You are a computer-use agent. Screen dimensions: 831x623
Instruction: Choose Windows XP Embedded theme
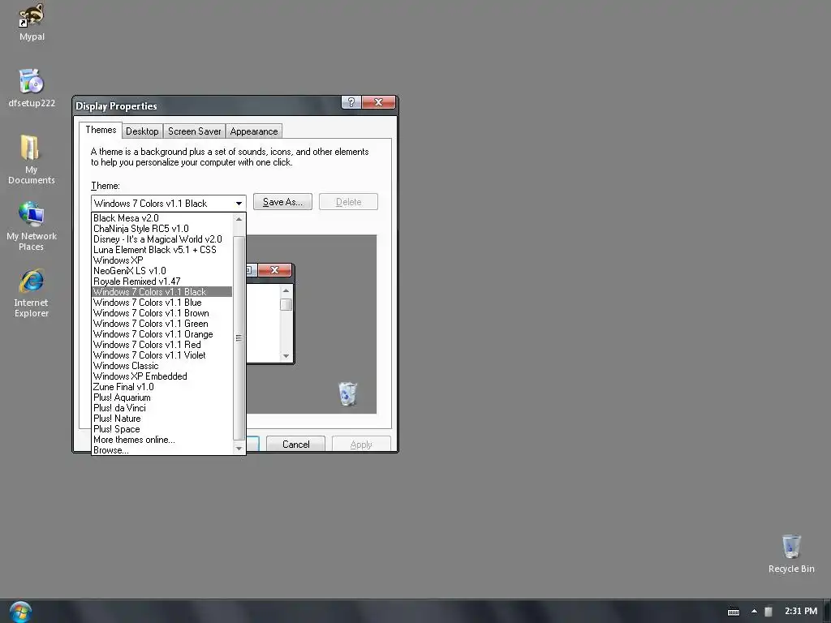point(161,376)
